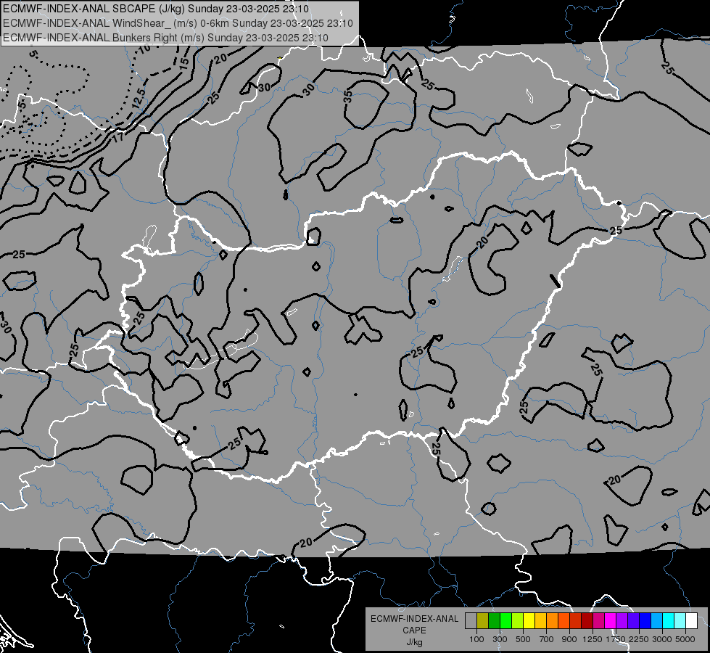
Task: Select the 5000 legend value
Action: coord(685,639)
